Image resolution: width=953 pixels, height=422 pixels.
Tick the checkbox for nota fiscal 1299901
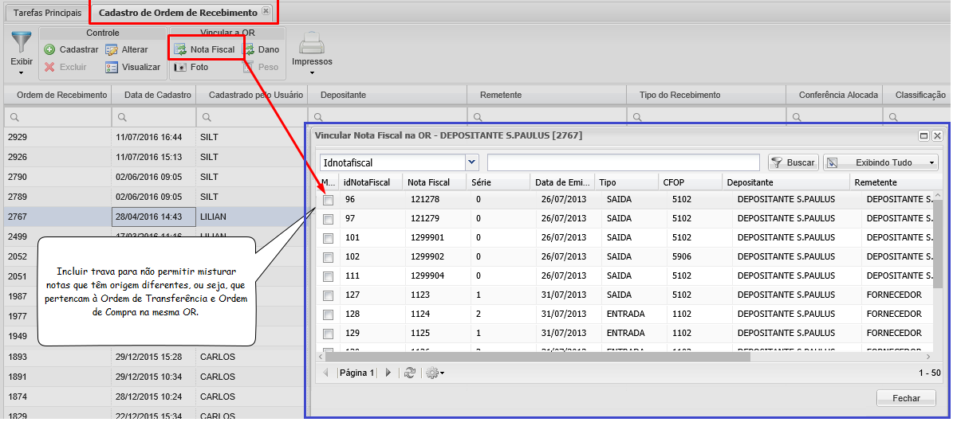[x=328, y=238]
